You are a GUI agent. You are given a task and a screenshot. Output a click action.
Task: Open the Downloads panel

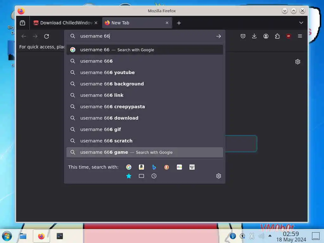[254, 36]
